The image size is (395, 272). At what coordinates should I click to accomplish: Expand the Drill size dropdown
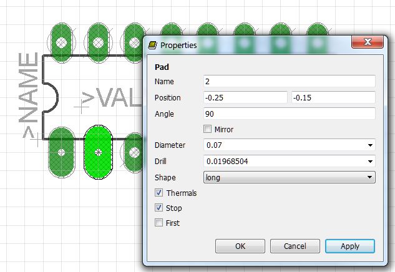pos(370,162)
